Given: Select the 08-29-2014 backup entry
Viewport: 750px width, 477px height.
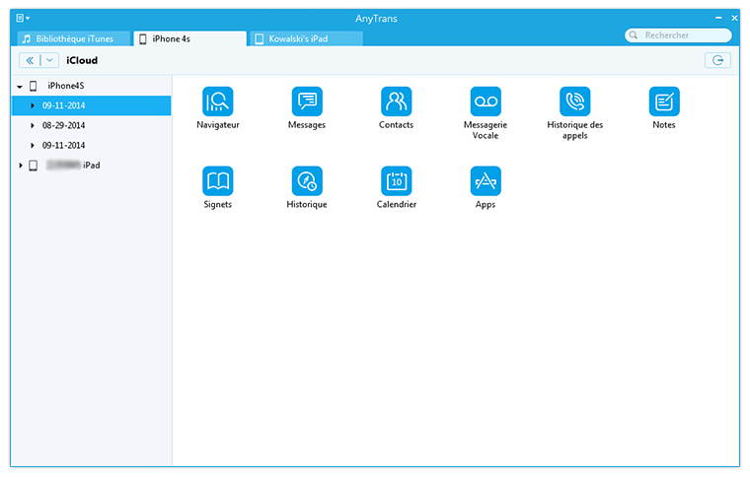Looking at the screenshot, I should pyautogui.click(x=92, y=125).
